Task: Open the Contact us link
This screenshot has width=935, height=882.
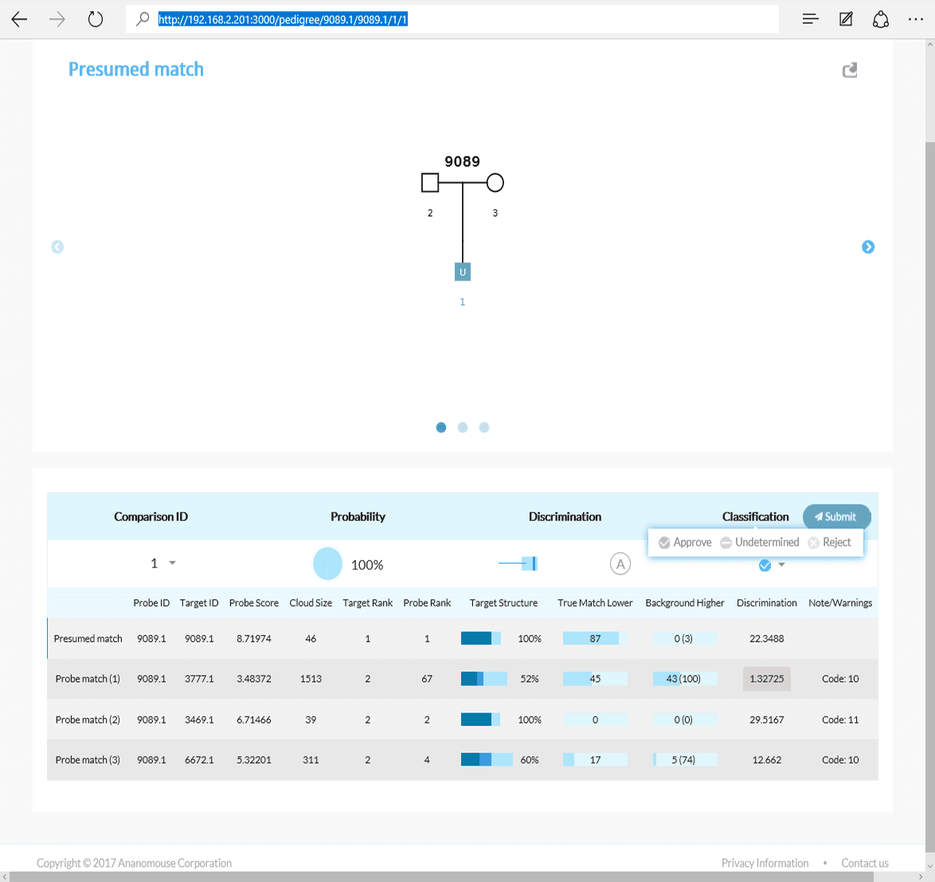Action: pos(865,863)
